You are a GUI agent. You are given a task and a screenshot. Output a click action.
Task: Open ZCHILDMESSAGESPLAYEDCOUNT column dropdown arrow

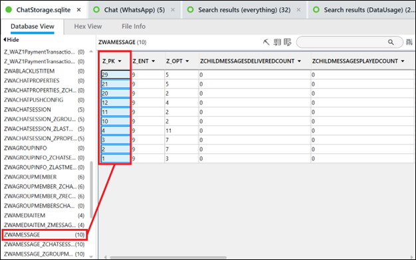click(x=403, y=61)
